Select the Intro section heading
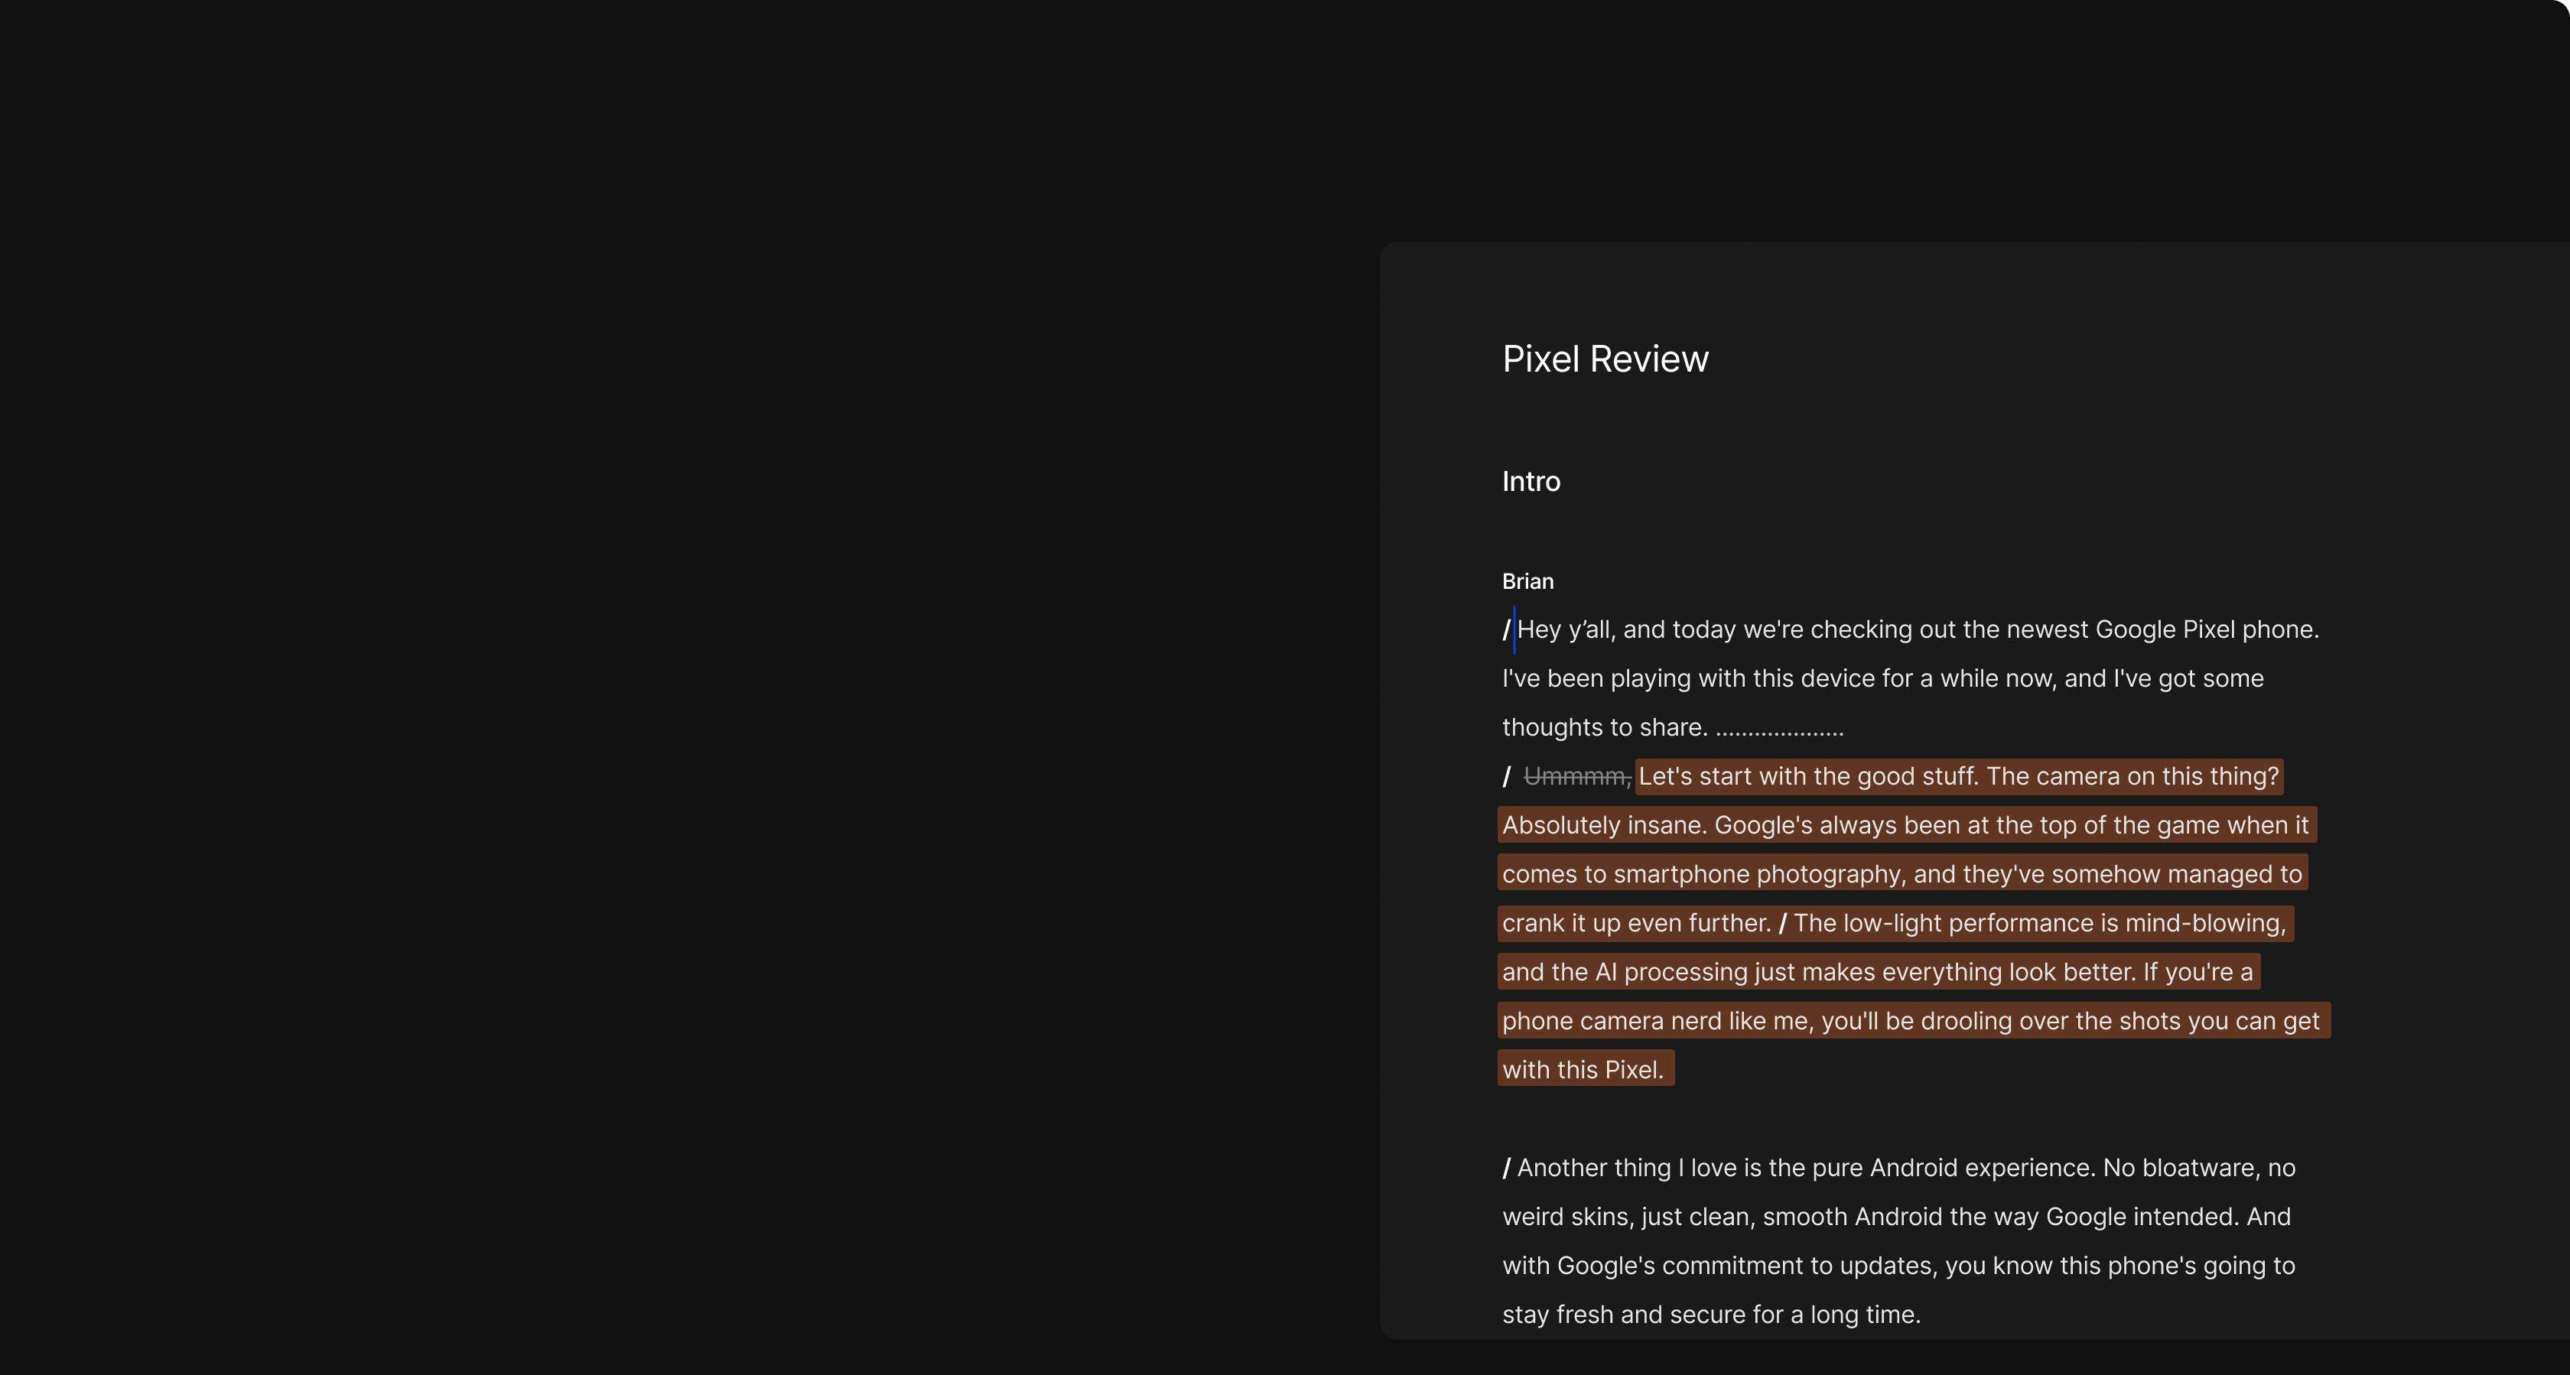 [1531, 481]
